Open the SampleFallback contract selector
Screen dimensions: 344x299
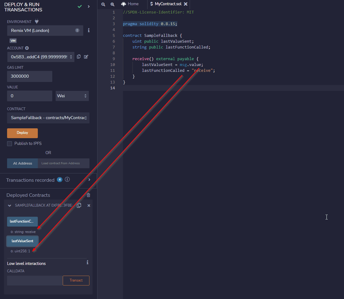coord(48,118)
